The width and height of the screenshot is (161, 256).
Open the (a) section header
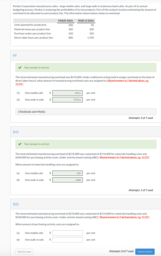click(15, 55)
